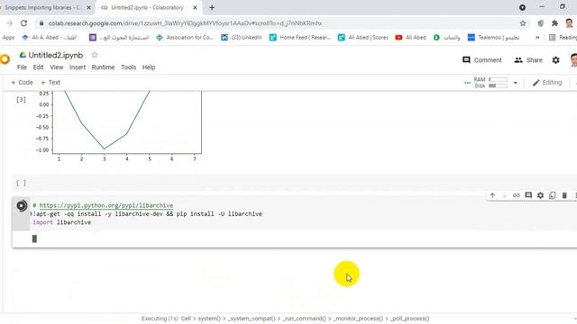Move the cell up with the arrow icon
Viewport: 577px width, 324px height.
(492, 195)
